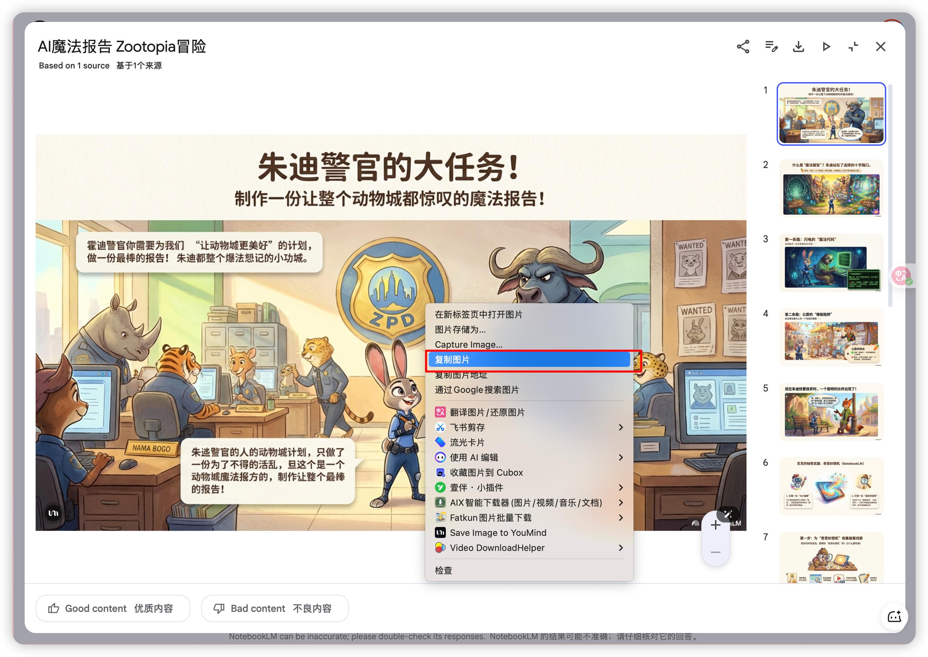Open the chat sparkle icon bottom right
The height and width of the screenshot is (657, 928).
click(x=894, y=617)
